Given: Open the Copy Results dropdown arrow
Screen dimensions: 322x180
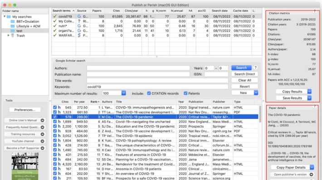Looking at the screenshot, I should [309, 91].
